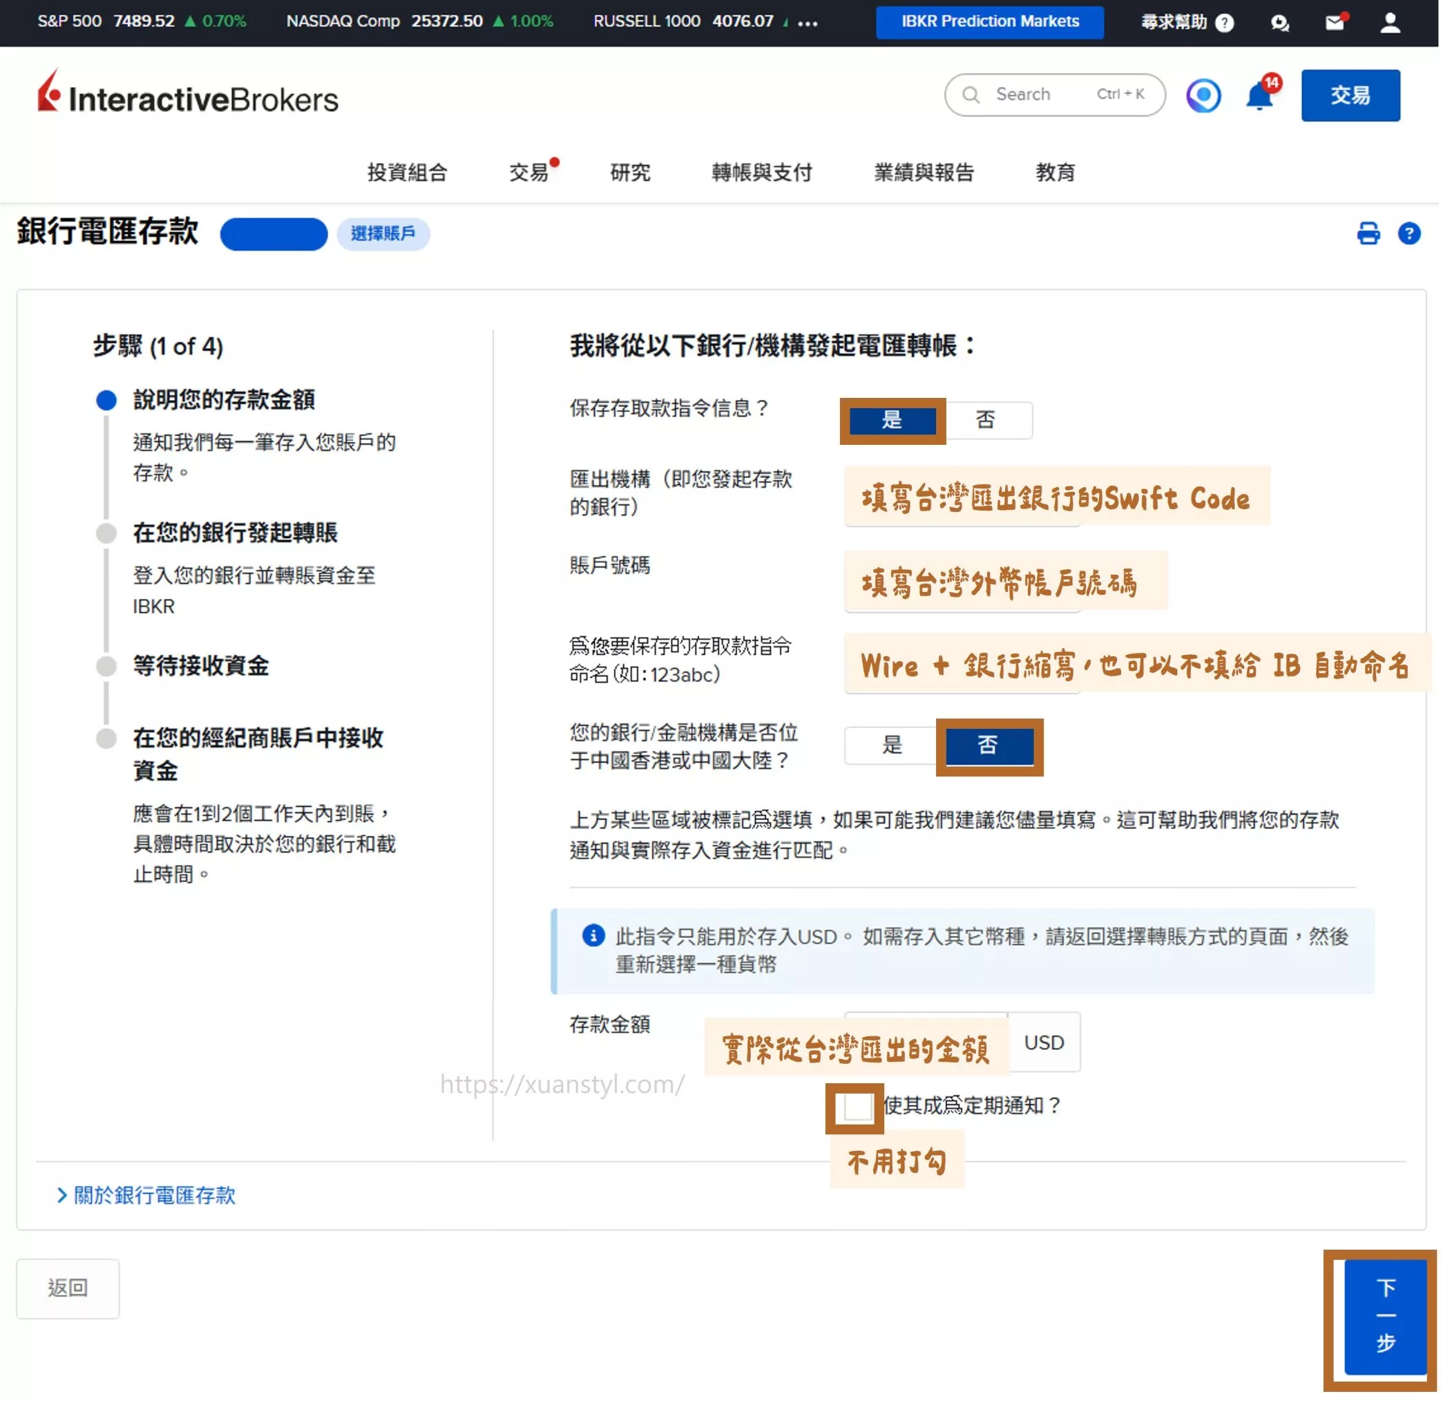The width and height of the screenshot is (1441, 1403).
Task: Click the instruction nickname field
Action: 962,662
